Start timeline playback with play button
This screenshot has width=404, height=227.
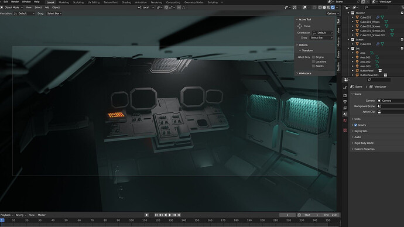coord(170,215)
